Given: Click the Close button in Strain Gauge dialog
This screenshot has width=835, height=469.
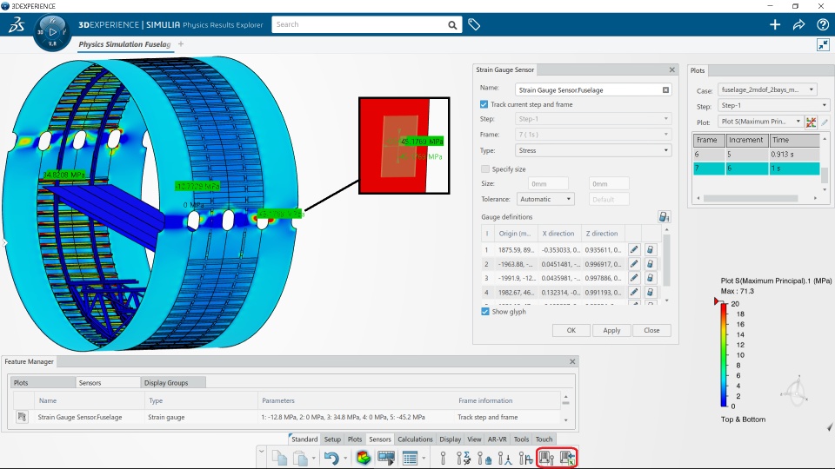Looking at the screenshot, I should tap(651, 330).
